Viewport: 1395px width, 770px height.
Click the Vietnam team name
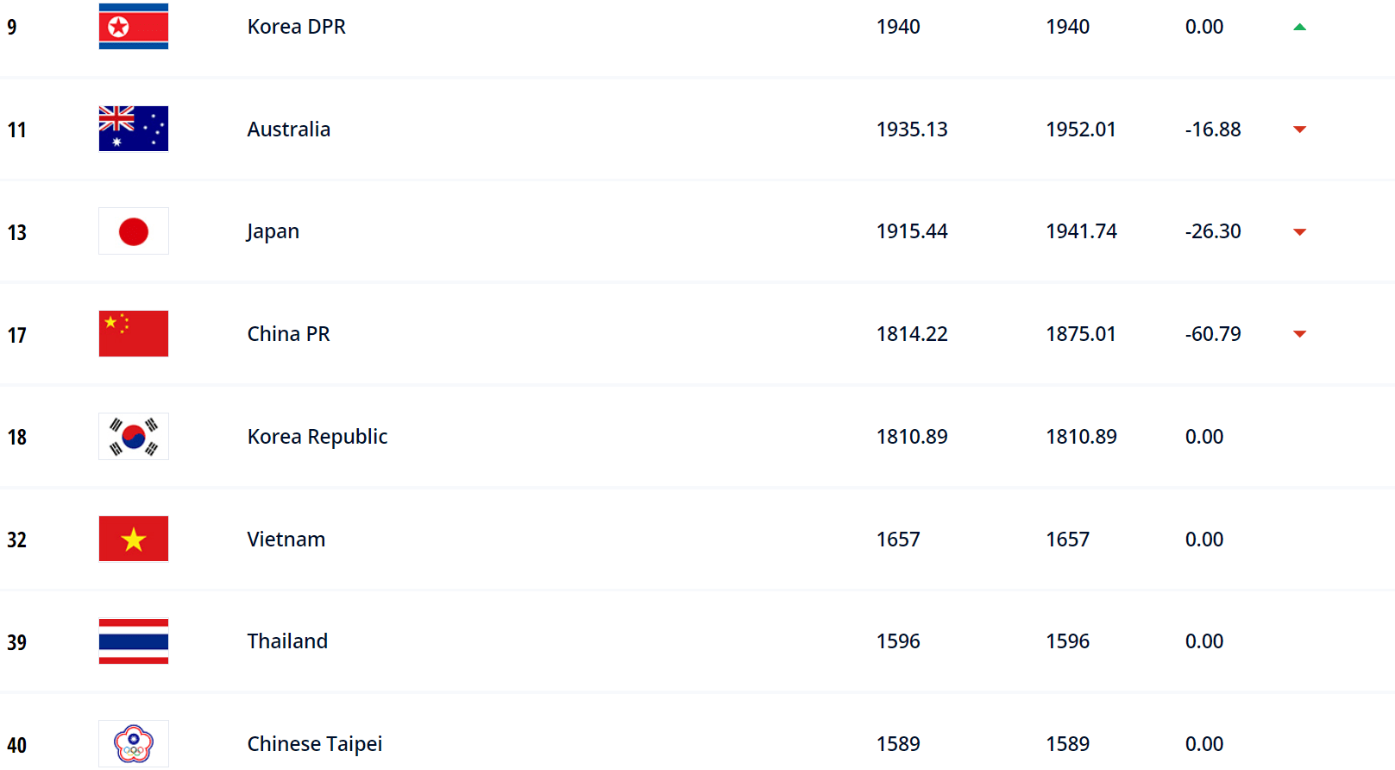[286, 540]
